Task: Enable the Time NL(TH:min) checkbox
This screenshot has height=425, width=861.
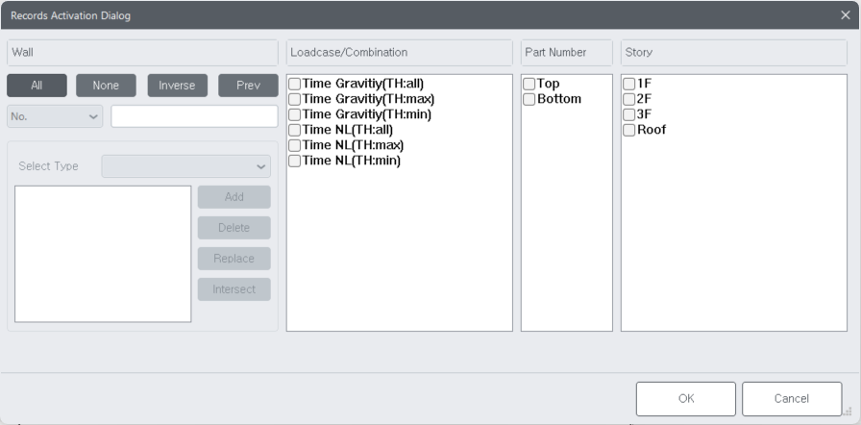Action: tap(295, 161)
